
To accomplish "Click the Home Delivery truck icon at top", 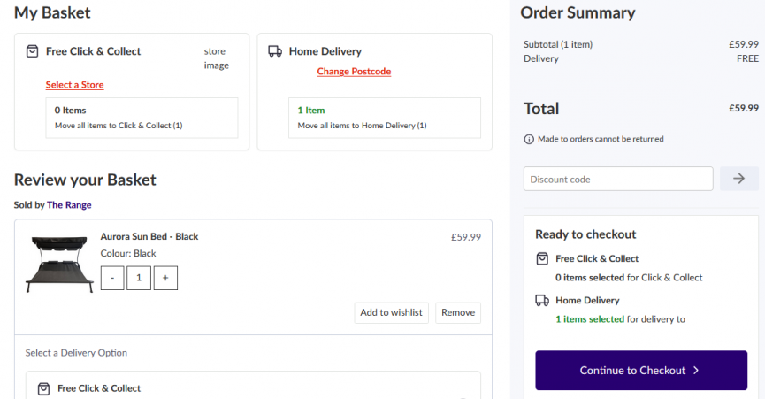I will (275, 51).
